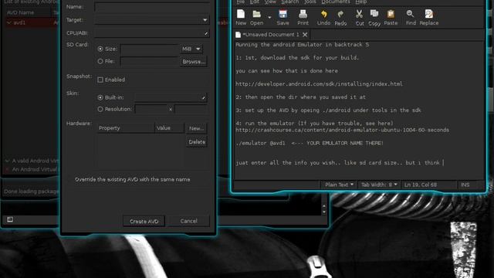Copy selection with the Copy icon

point(374,17)
